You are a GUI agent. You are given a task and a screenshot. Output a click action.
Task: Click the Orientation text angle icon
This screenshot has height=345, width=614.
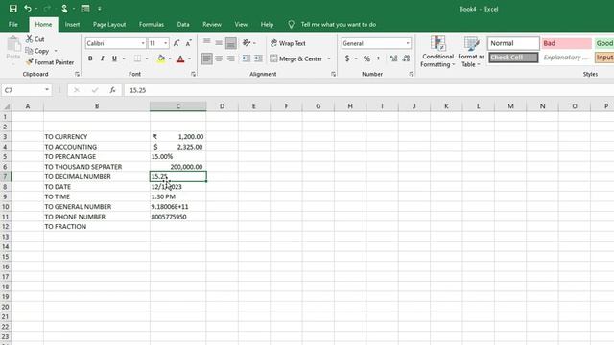click(x=247, y=42)
